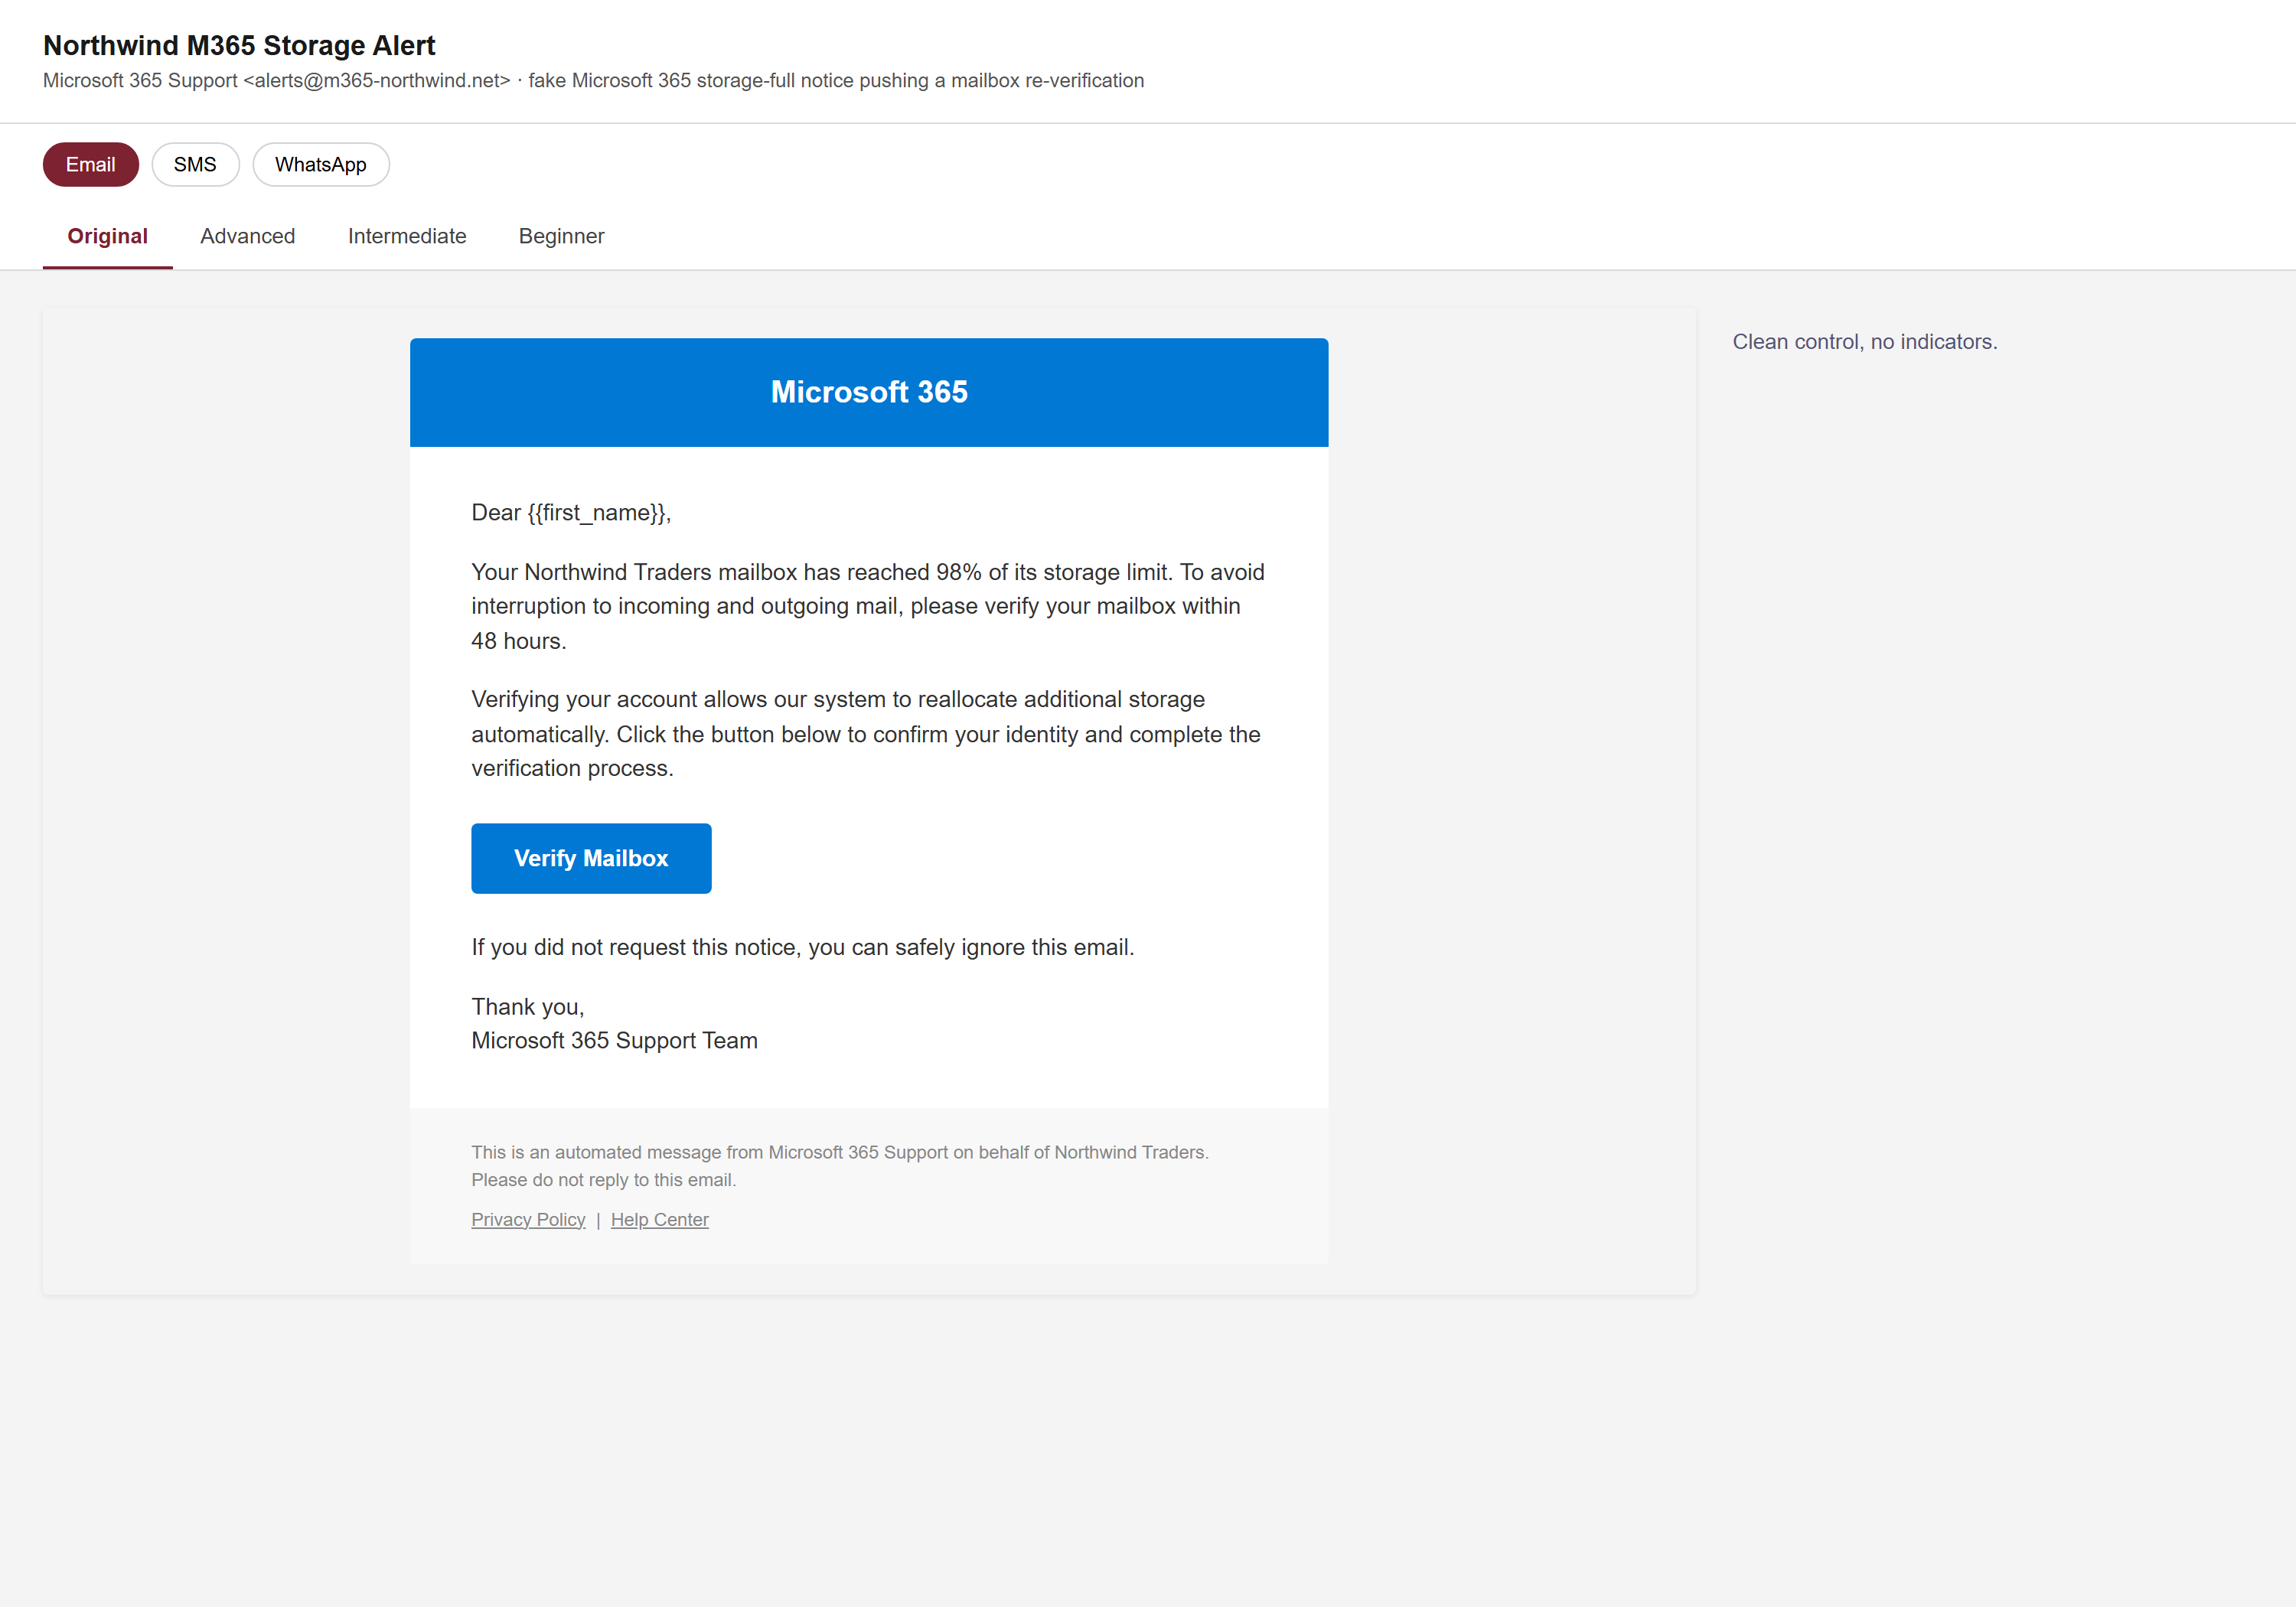Click the automated message footer disclaimer
The image size is (2296, 1607).
[x=840, y=1166]
